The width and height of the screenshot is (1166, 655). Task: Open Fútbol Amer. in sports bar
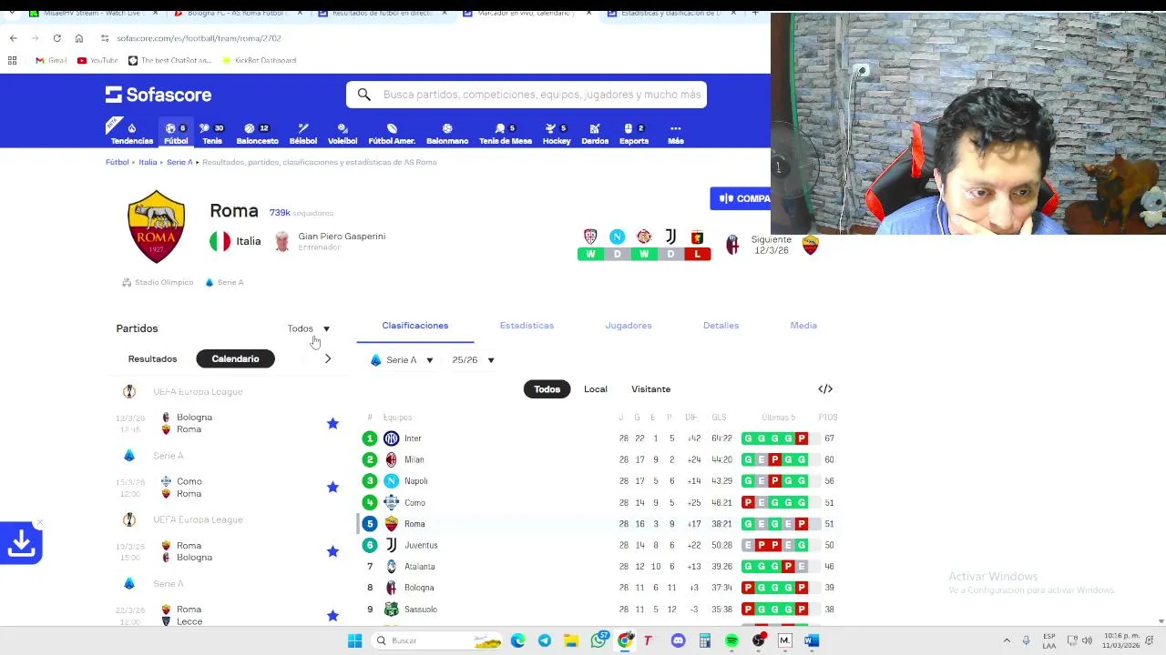[x=392, y=134]
